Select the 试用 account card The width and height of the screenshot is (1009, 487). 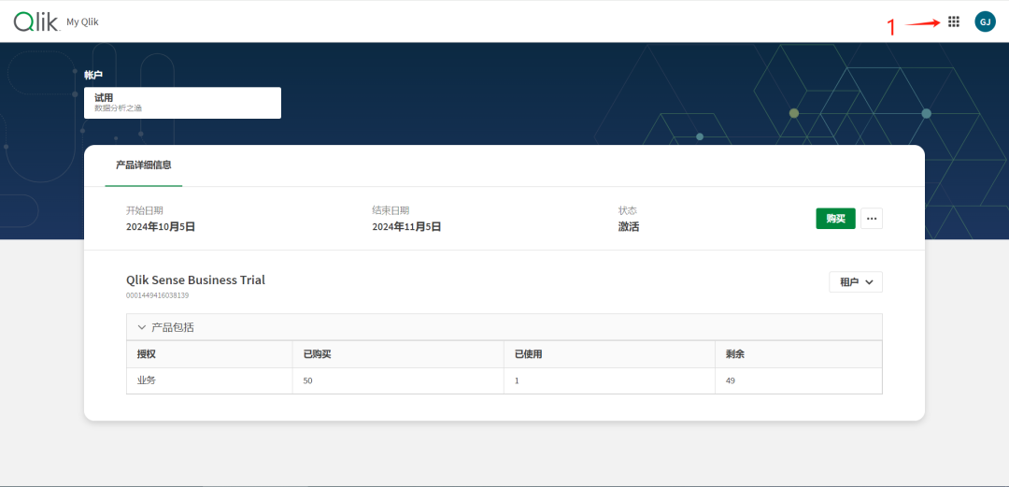tap(182, 103)
